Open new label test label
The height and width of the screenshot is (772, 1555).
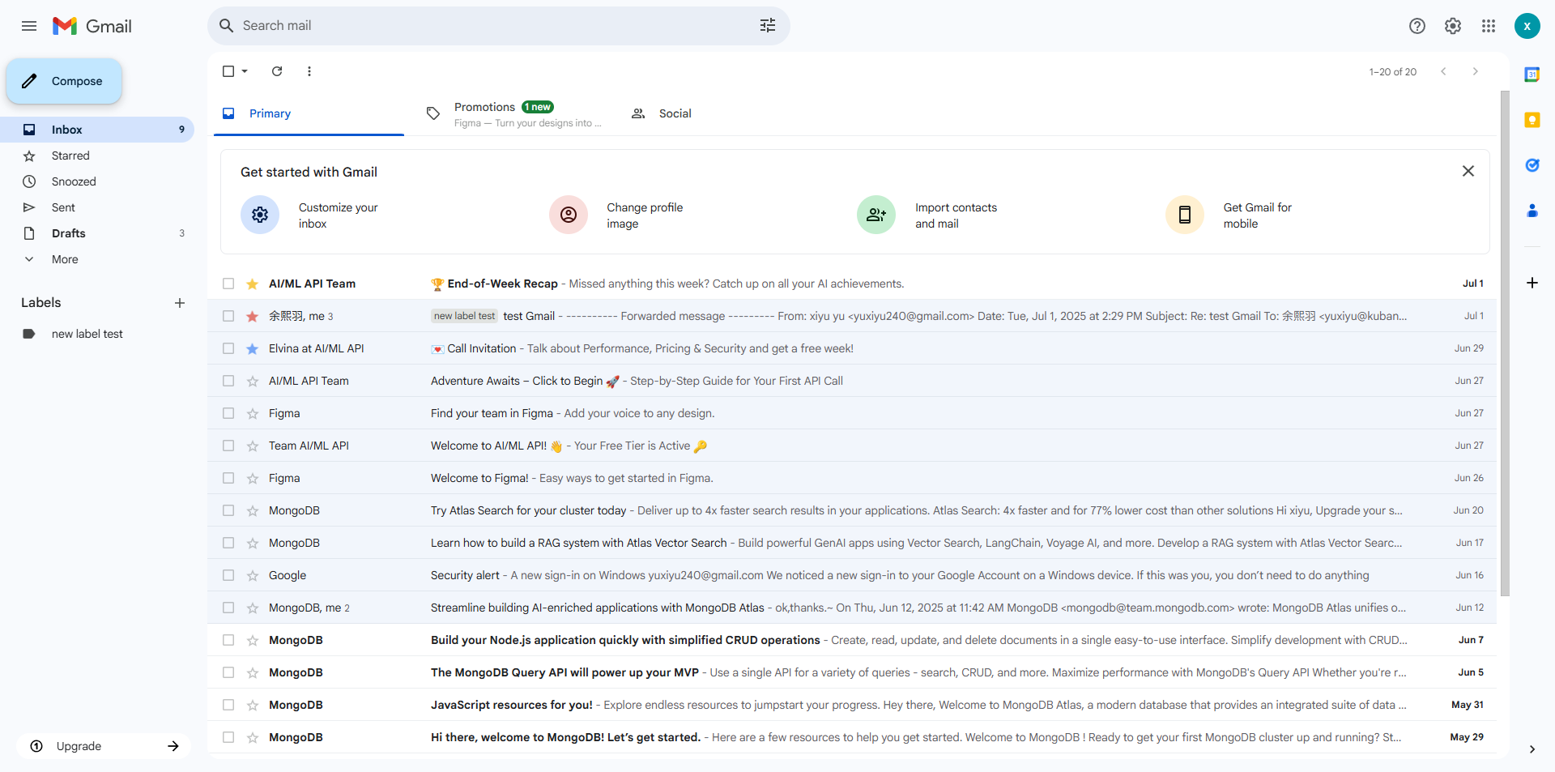pyautogui.click(x=97, y=334)
